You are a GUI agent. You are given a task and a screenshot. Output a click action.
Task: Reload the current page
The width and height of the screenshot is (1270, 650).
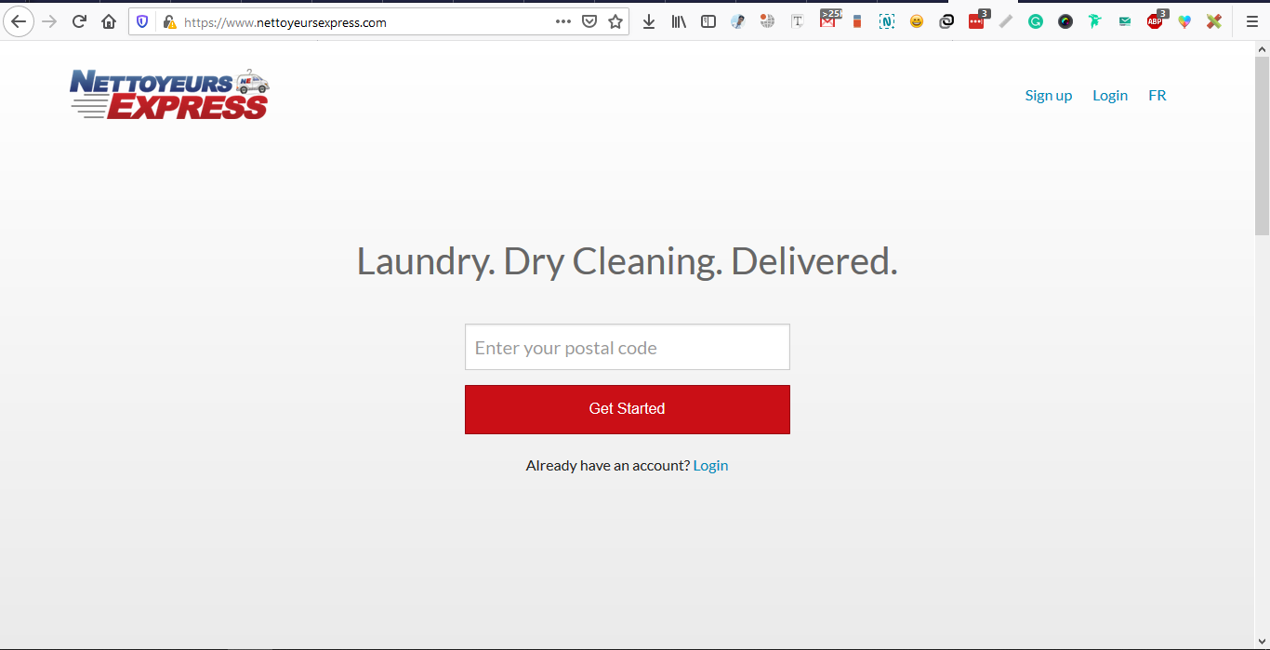point(80,21)
